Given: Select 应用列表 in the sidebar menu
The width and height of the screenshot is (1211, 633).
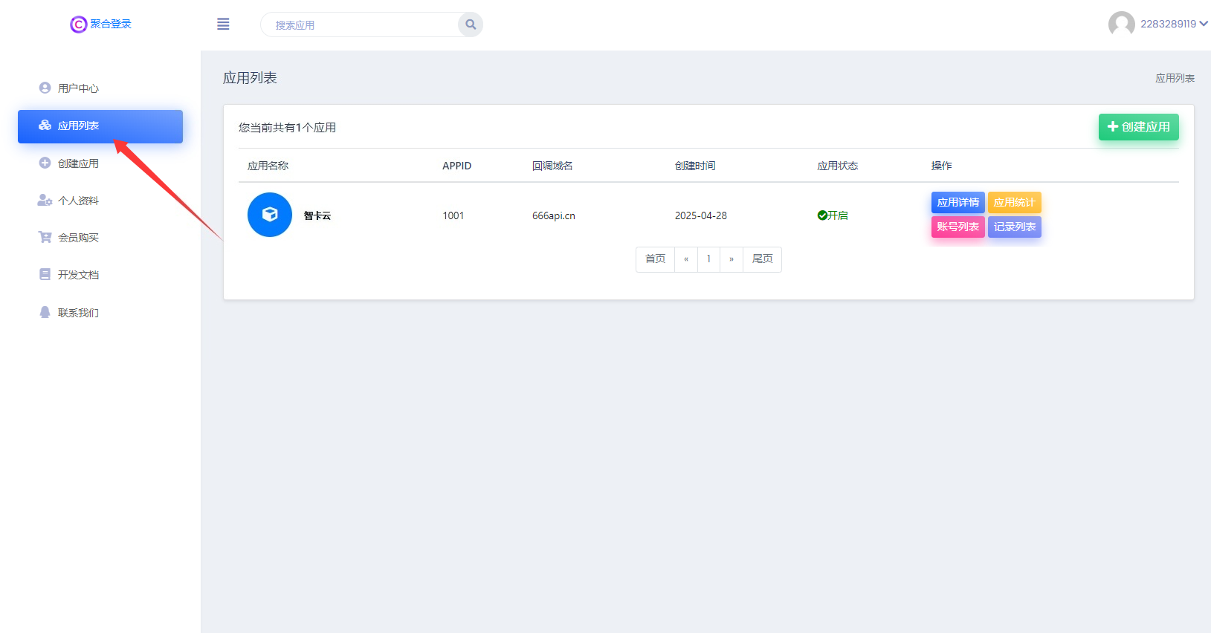Looking at the screenshot, I should pyautogui.click(x=78, y=126).
